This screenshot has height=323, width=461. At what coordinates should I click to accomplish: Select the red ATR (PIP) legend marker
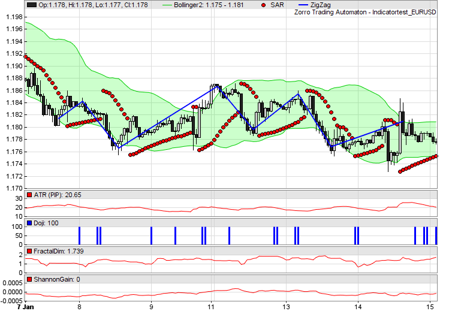[x=30, y=195]
